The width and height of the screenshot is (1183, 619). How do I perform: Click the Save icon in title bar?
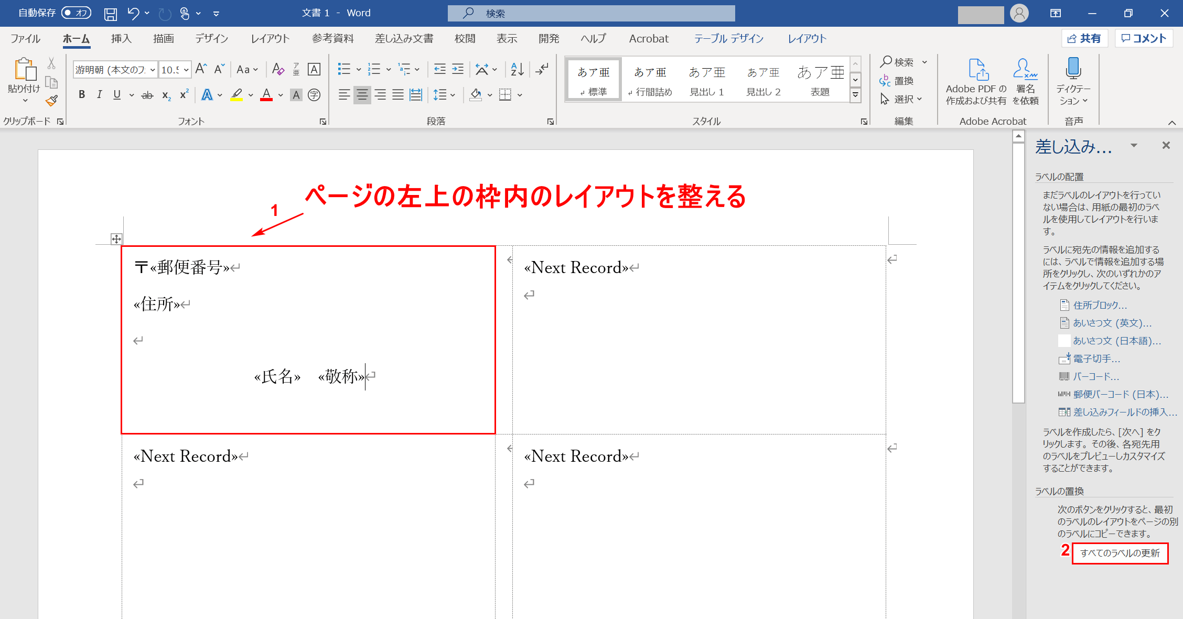click(x=111, y=14)
